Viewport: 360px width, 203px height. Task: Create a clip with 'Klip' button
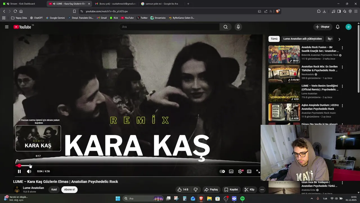249,189
